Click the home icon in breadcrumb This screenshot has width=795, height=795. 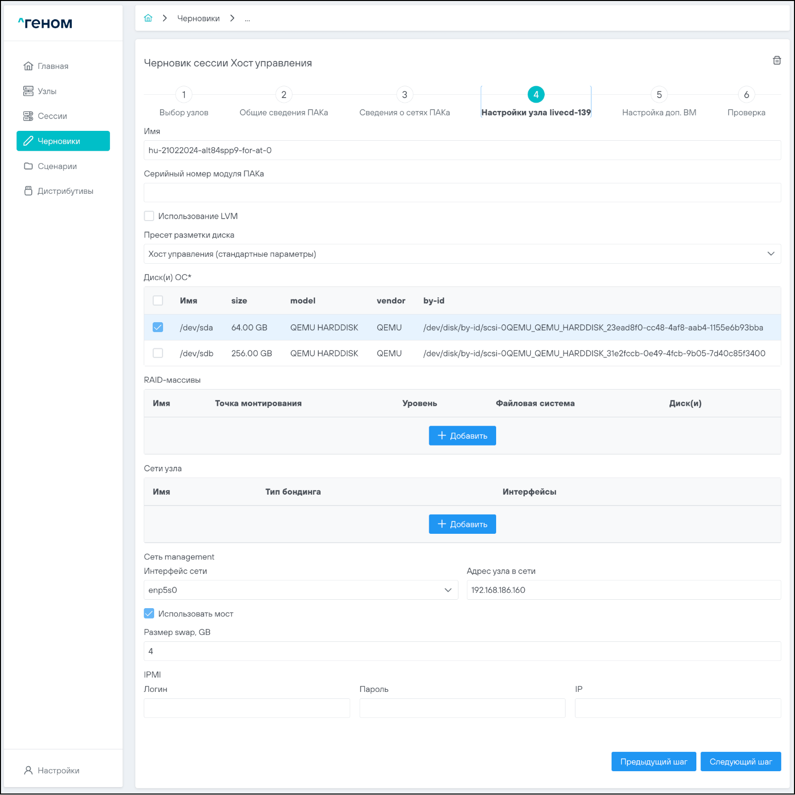[148, 18]
